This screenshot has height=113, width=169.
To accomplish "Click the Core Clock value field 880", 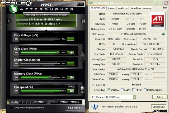I will [71, 52].
